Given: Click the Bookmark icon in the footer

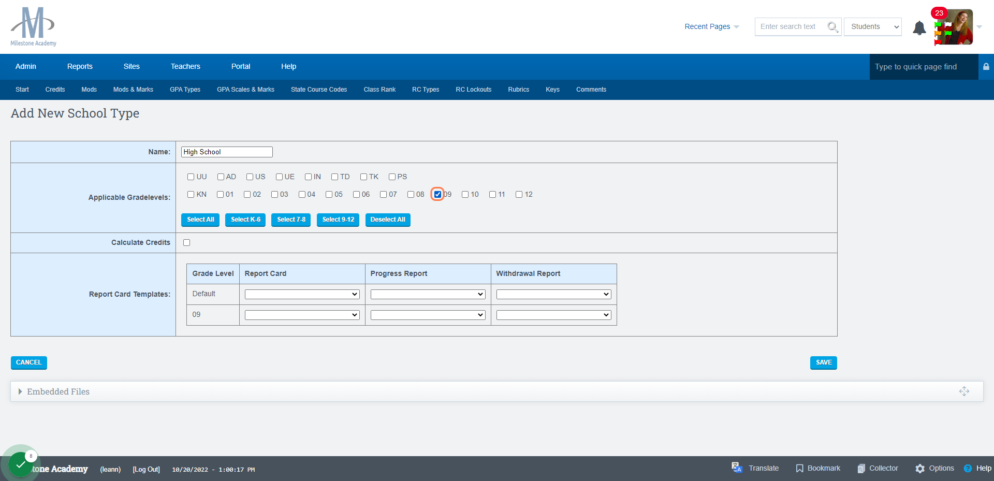Looking at the screenshot, I should (x=799, y=468).
